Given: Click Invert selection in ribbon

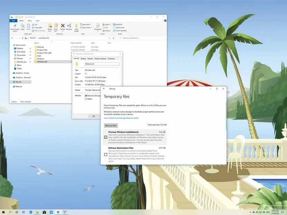Looking at the screenshot, I should [x=120, y=31].
